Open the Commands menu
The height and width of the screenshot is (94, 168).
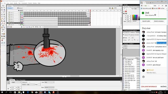[24, 3]
